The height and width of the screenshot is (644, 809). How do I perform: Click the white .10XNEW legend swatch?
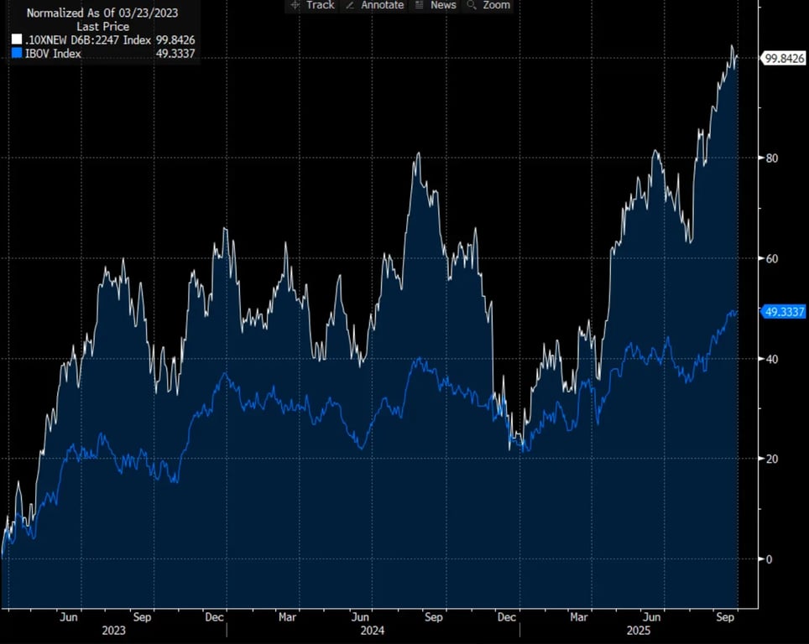[x=17, y=39]
